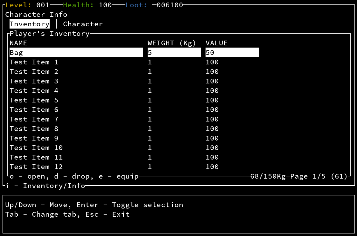Click the Bag's value field showing 50
This screenshot has width=357, height=236.
pyautogui.click(x=232, y=53)
